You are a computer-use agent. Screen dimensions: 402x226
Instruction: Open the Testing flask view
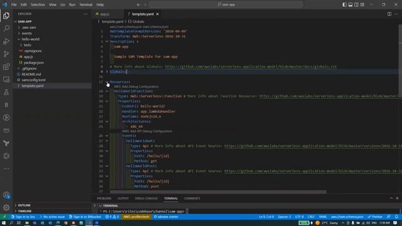6,92
